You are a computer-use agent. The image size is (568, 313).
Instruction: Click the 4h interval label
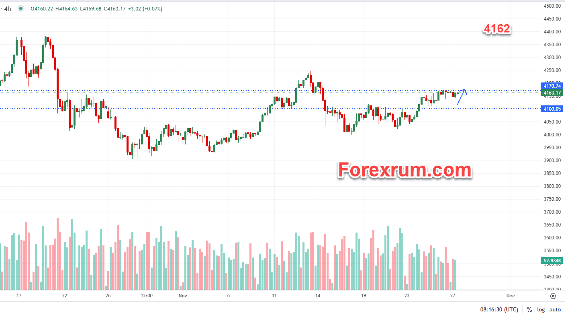point(7,8)
